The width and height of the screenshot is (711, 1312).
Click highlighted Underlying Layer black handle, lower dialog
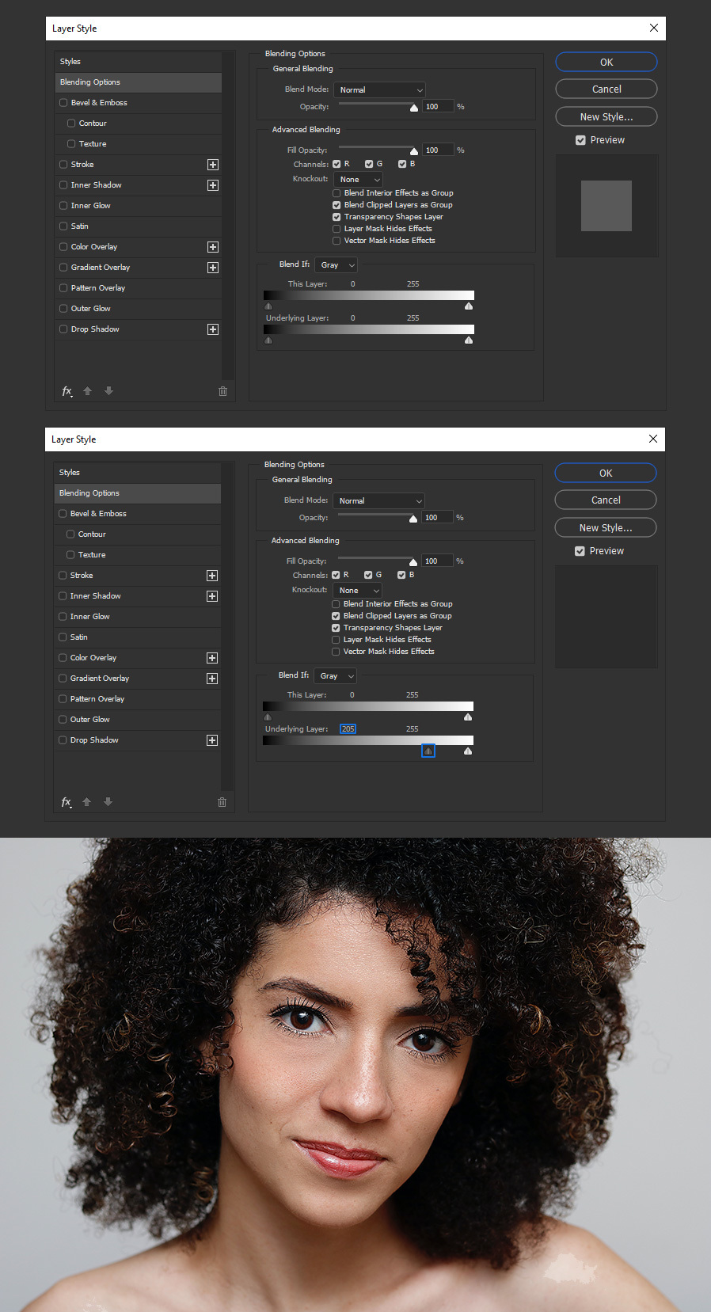(428, 751)
